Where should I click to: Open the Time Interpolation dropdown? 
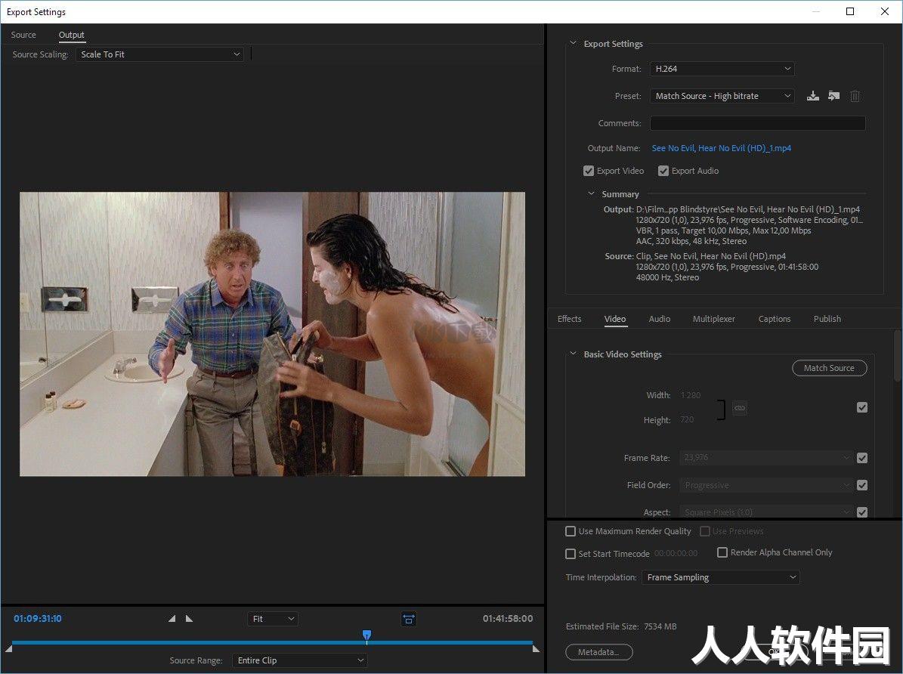pos(720,577)
